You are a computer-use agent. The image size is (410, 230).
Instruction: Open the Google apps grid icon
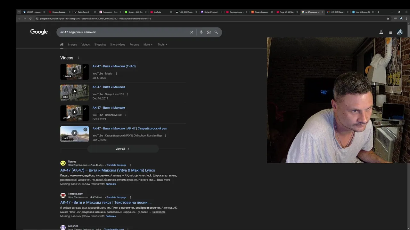[x=390, y=32]
